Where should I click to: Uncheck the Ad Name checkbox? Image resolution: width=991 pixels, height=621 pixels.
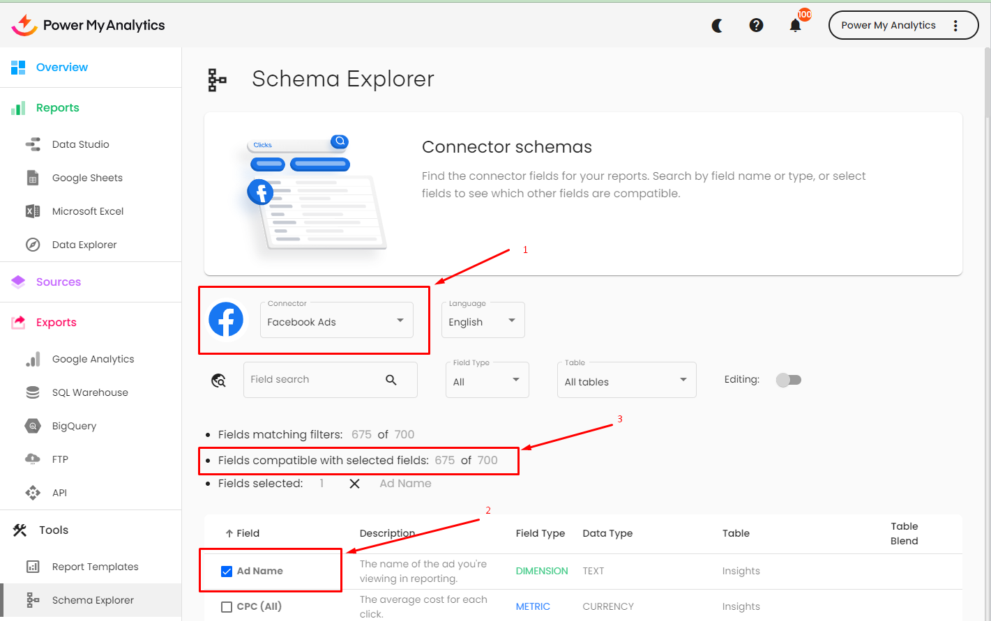pyautogui.click(x=227, y=572)
